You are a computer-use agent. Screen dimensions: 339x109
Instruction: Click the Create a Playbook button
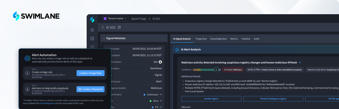pos(90,89)
